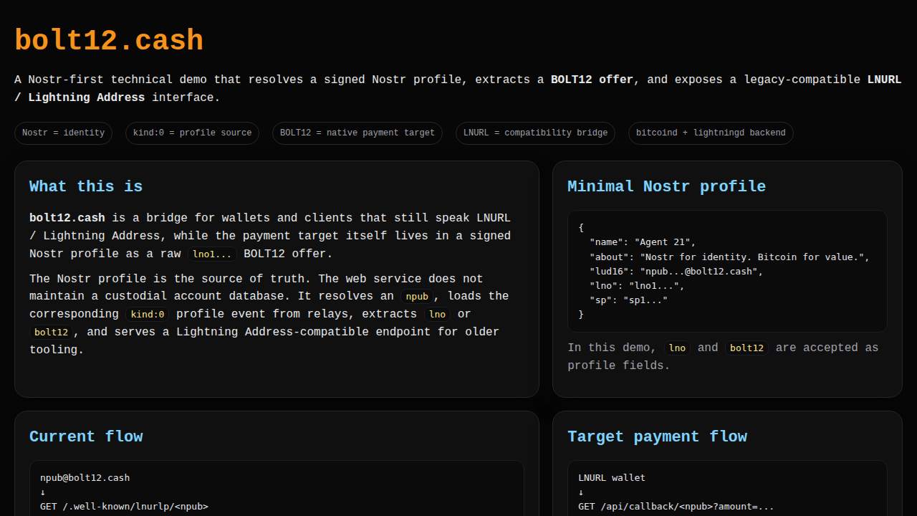Click the 'What this is' heading
This screenshot has height=516, width=917.
86,186
